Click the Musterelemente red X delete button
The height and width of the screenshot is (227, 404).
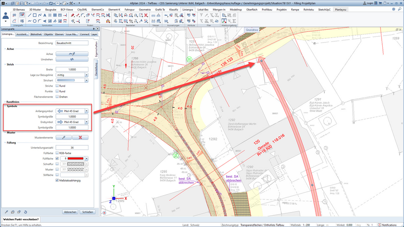pos(80,137)
